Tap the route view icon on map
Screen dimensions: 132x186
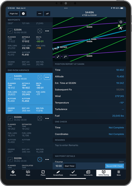coord(65,57)
